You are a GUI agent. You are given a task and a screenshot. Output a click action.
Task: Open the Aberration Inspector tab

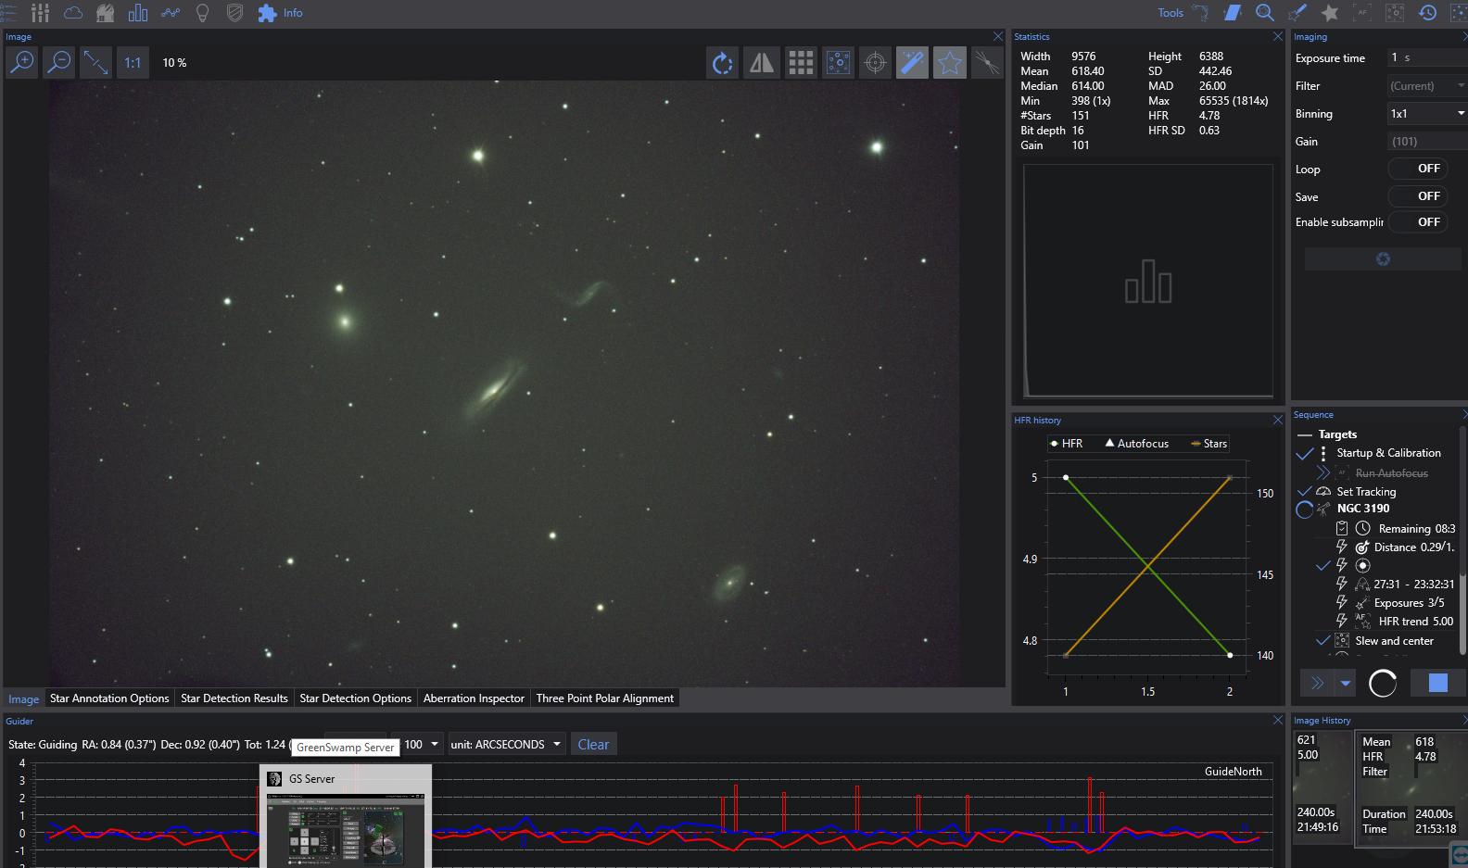coord(474,698)
